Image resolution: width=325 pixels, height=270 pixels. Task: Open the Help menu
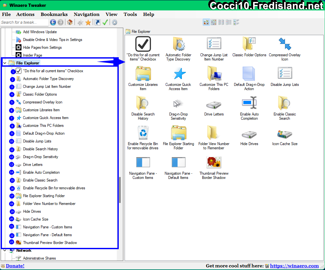pyautogui.click(x=149, y=14)
